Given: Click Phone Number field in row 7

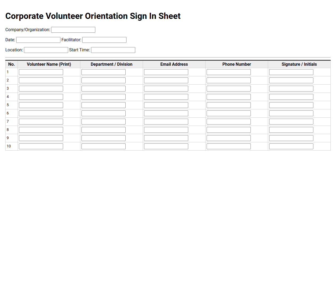Looking at the screenshot, I should click(x=229, y=122).
